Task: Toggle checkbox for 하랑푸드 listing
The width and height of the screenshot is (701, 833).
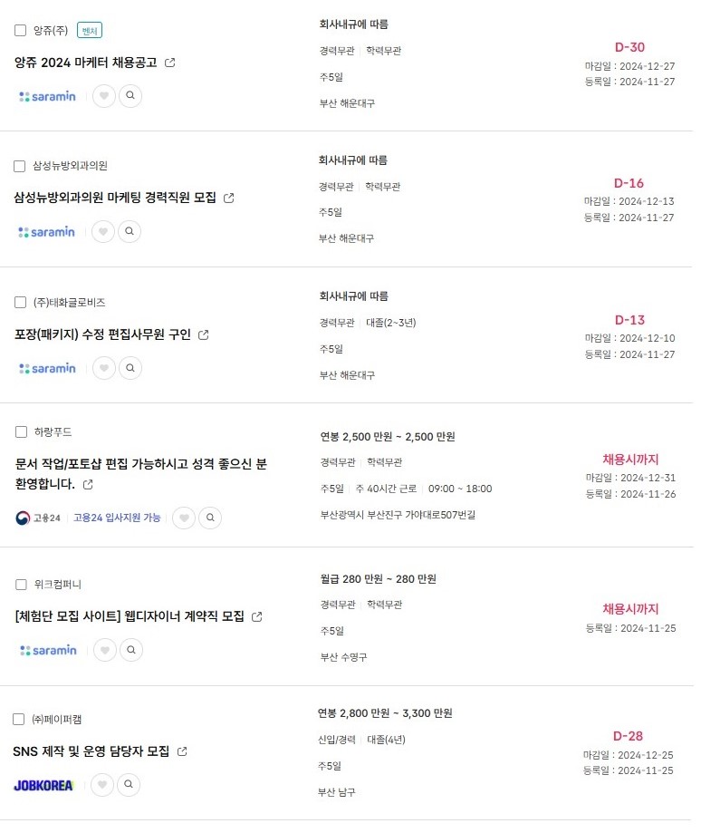Action: tap(21, 431)
